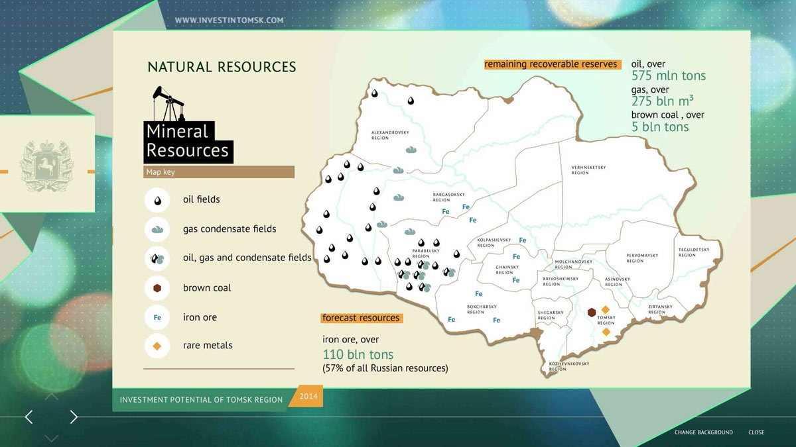Click the up chevron above the navigation arrows

51,397
